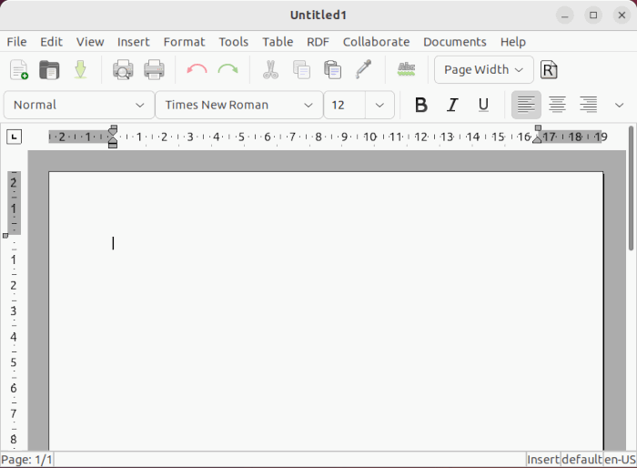
Task: Click 'Insert' mode in status bar
Action: pyautogui.click(x=543, y=460)
